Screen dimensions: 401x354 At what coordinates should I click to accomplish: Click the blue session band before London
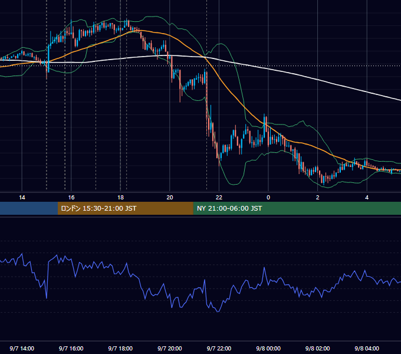tap(29, 208)
